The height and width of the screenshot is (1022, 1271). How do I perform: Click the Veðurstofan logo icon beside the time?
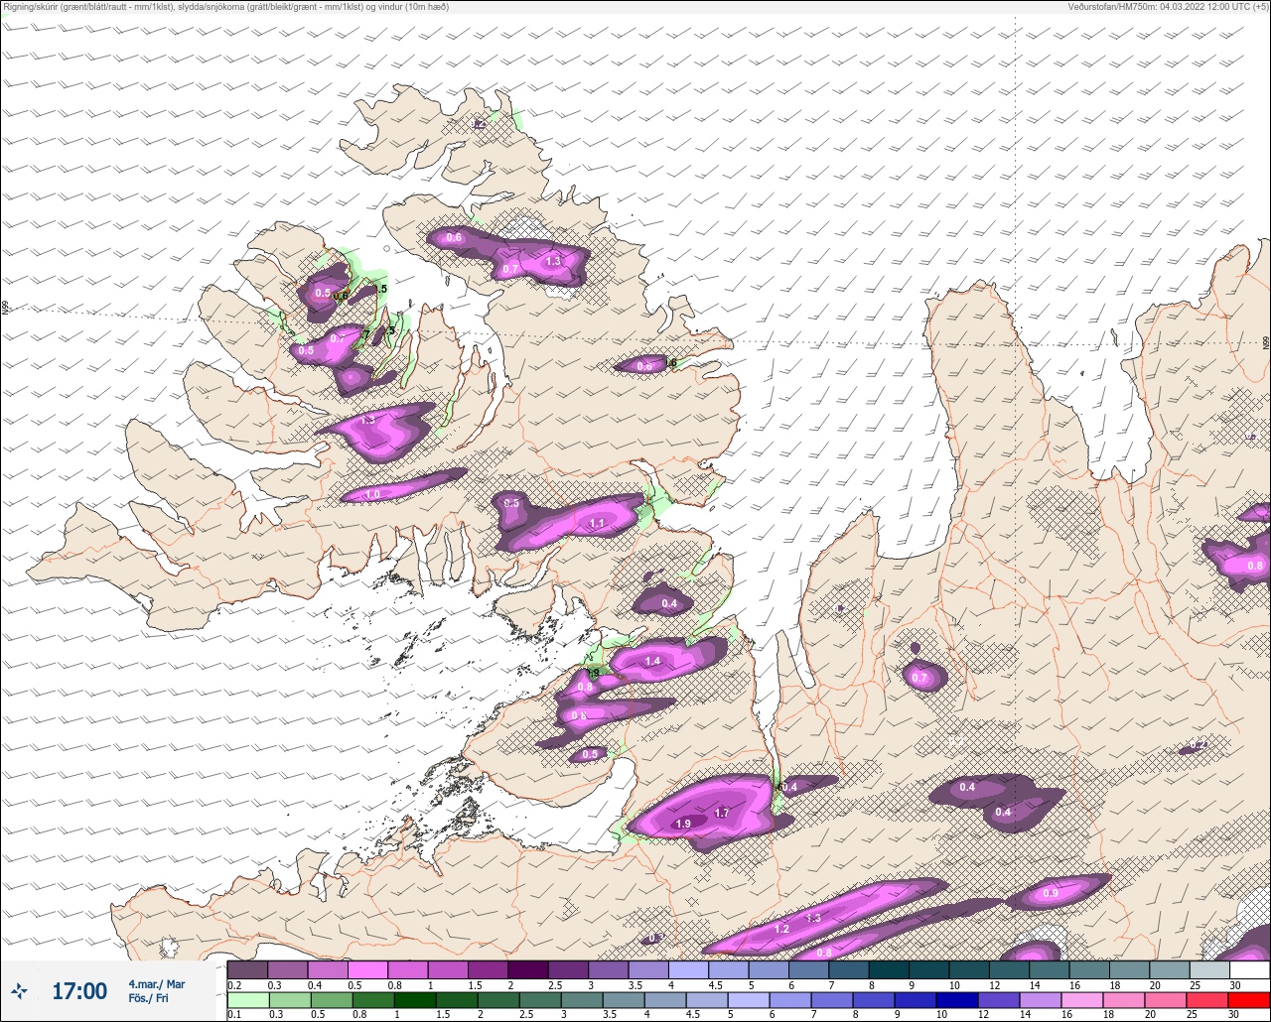pos(20,990)
